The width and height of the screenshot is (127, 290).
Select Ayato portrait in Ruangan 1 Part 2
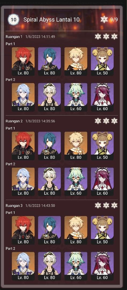[23, 97]
